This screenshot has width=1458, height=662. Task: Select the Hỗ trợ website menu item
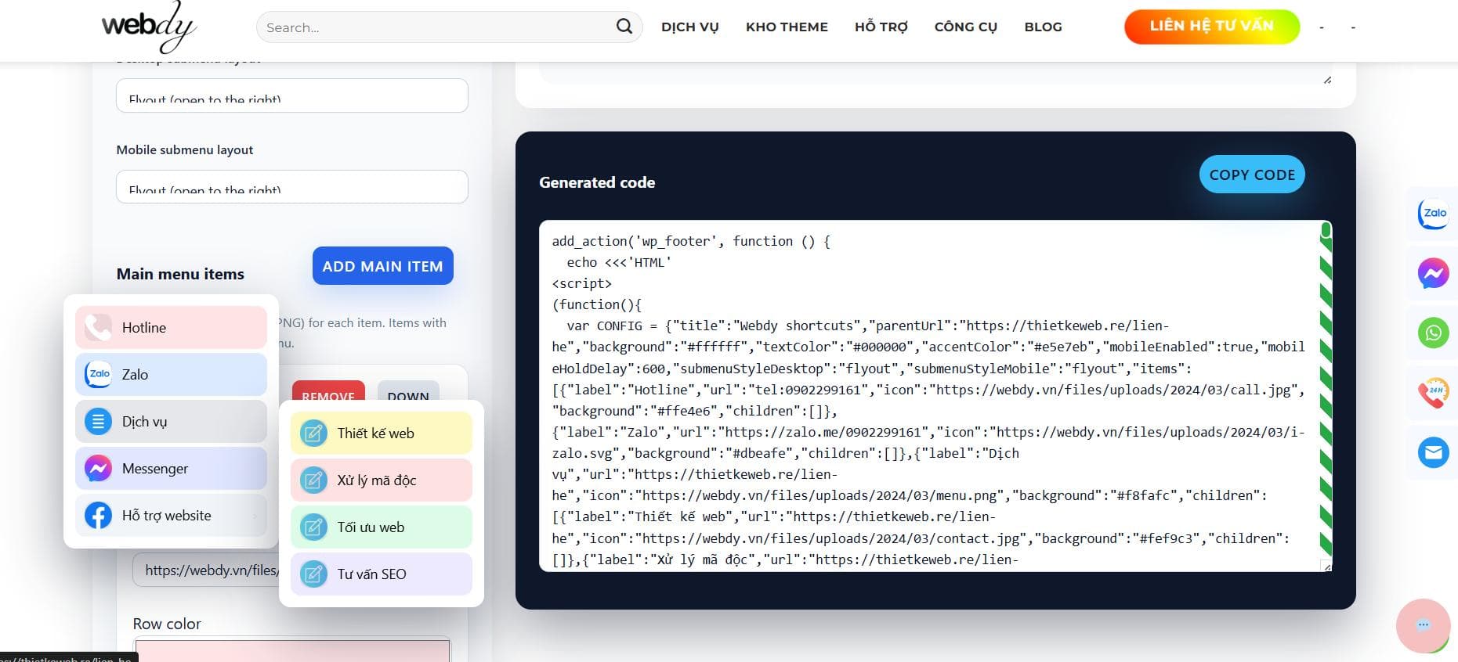(x=171, y=515)
